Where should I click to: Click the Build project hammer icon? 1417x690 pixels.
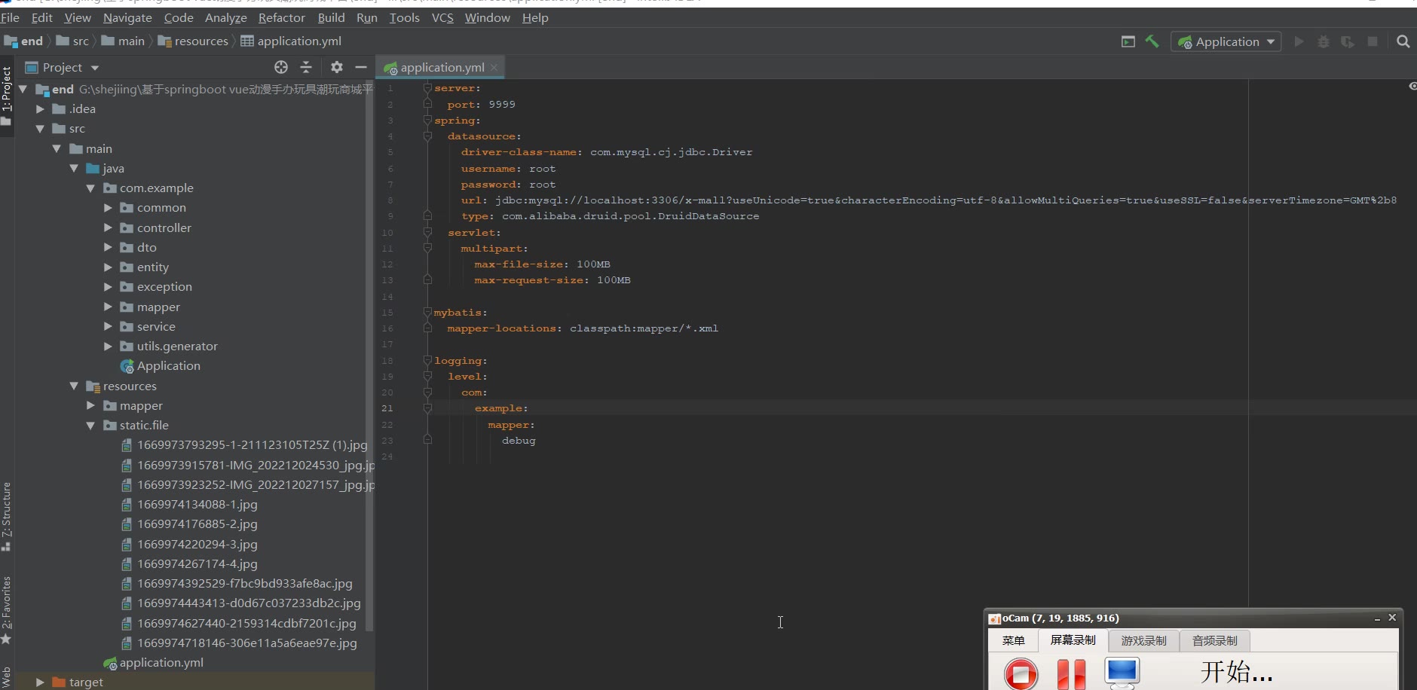click(1152, 41)
